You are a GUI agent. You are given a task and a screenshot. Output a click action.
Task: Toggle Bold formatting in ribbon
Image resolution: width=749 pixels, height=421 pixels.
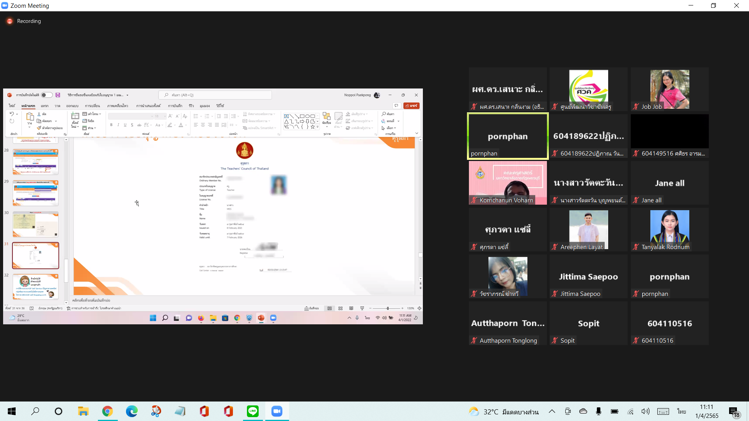click(x=111, y=125)
